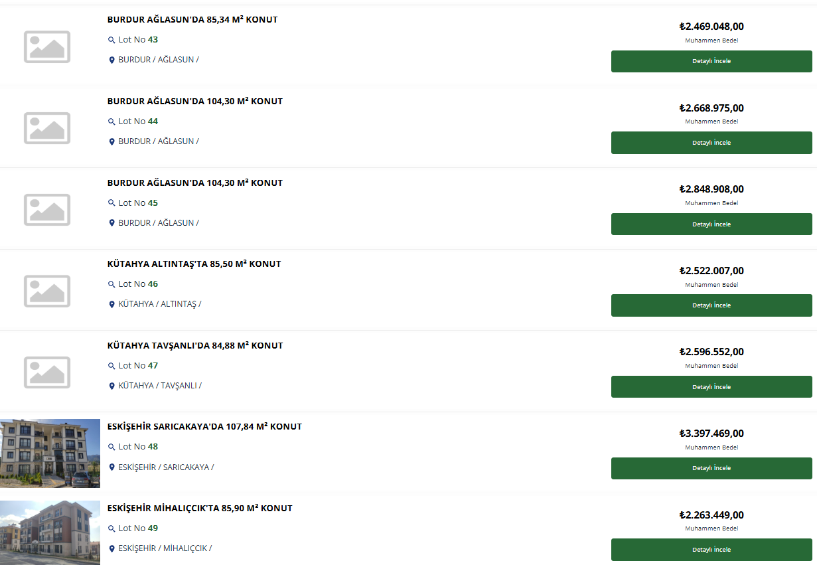Click the location pin next to Kütahya / Altıntaş
Screen dimensions: 817x565
click(111, 304)
